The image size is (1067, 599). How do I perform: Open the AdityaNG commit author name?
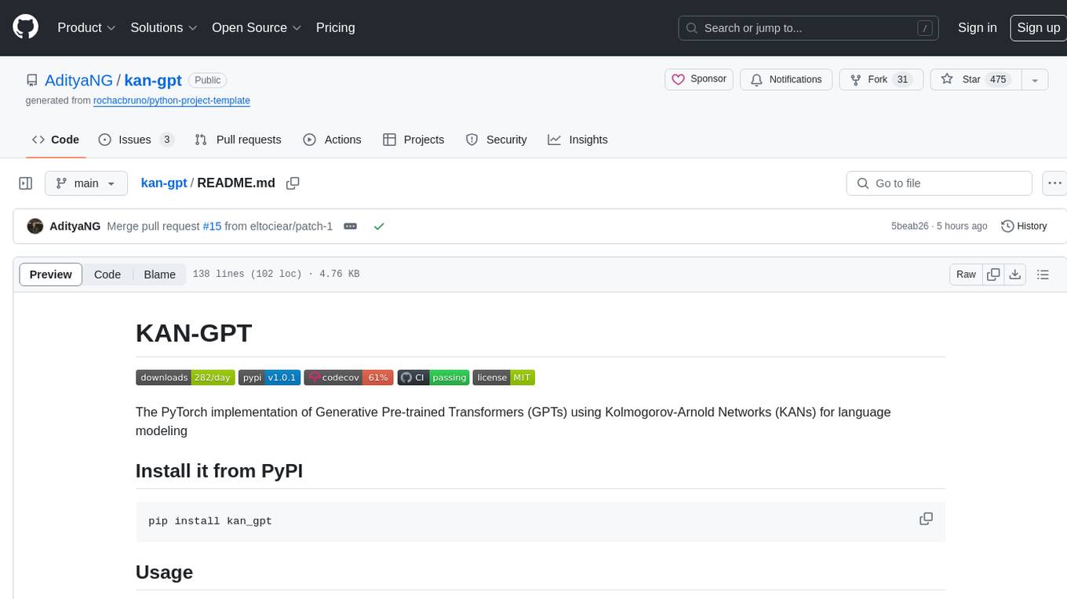[75, 226]
